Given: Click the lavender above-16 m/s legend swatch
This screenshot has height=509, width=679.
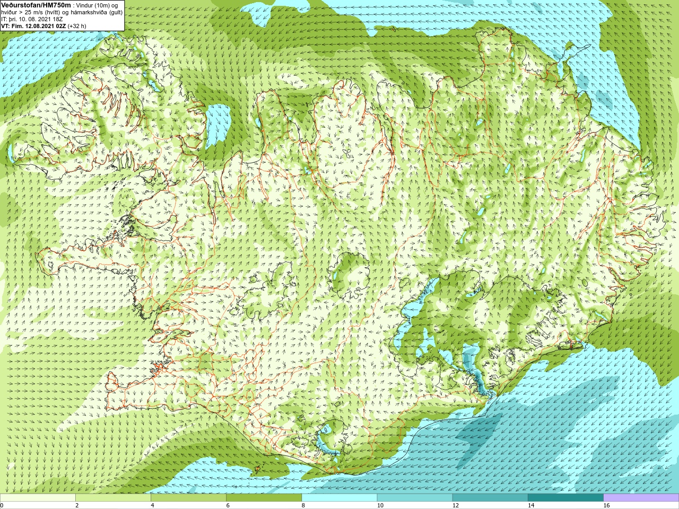Looking at the screenshot, I should pos(641,498).
